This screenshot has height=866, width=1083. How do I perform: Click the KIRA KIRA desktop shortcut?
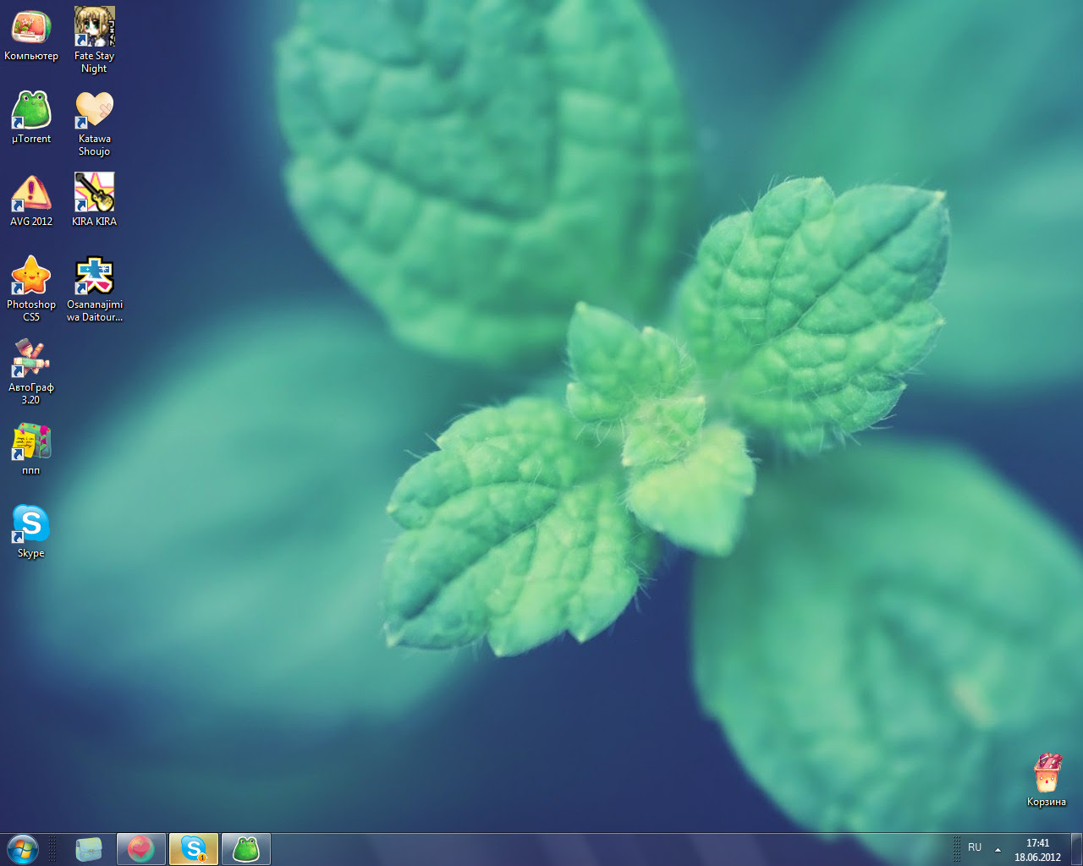click(94, 200)
